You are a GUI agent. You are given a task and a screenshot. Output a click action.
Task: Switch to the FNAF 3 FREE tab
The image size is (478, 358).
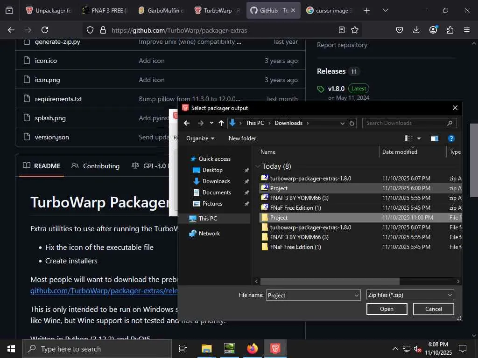(105, 10)
